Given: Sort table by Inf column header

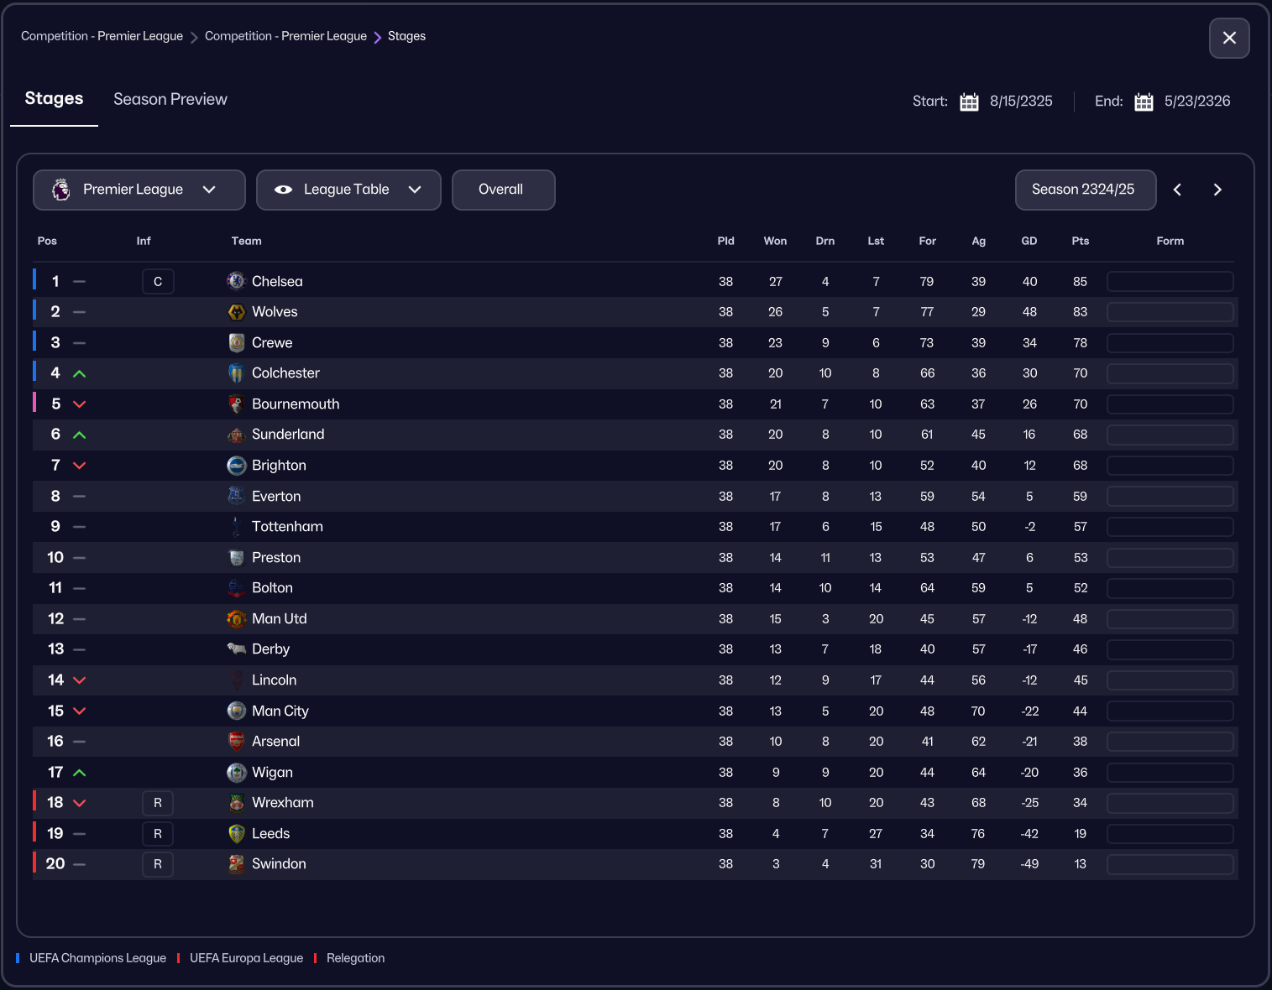Looking at the screenshot, I should pos(144,241).
